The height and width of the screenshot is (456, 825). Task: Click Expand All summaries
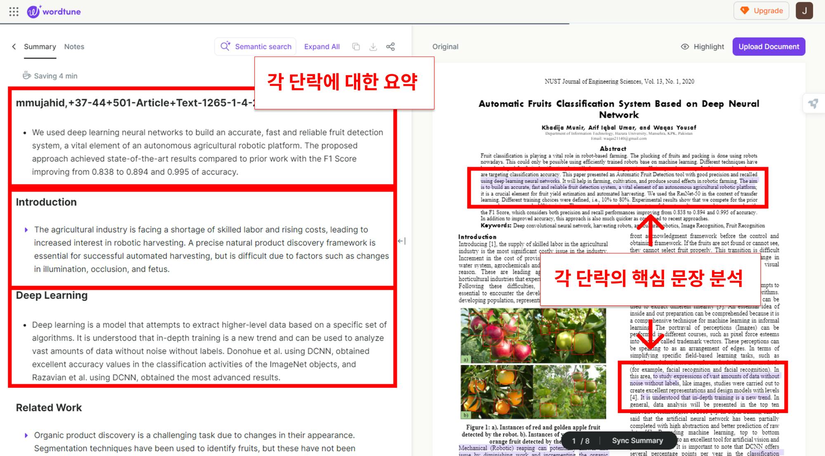click(x=322, y=47)
